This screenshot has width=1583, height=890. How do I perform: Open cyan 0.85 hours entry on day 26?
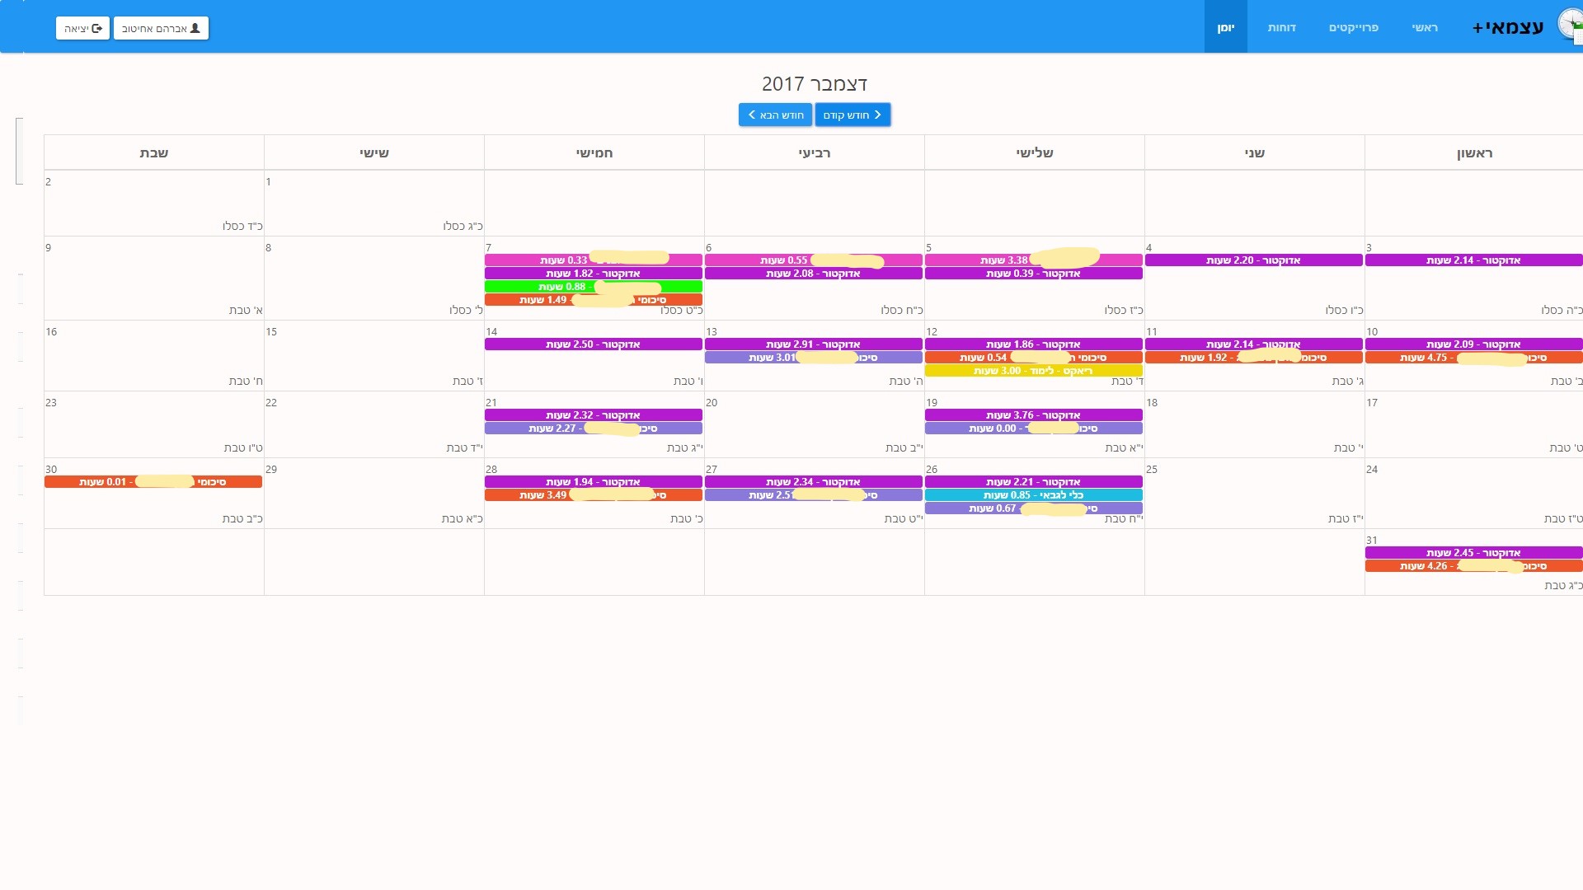click(1033, 495)
